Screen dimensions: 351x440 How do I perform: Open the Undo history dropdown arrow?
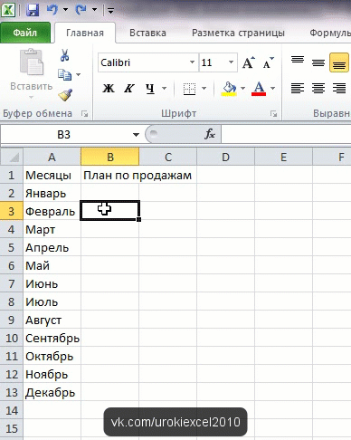point(65,10)
